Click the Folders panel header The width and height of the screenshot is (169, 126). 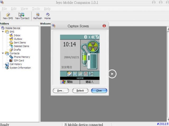tap(4, 24)
